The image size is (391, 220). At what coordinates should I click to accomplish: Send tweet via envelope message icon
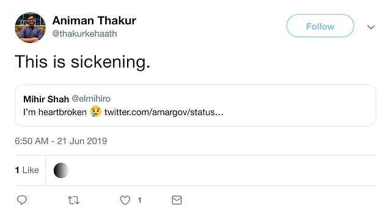(x=177, y=200)
